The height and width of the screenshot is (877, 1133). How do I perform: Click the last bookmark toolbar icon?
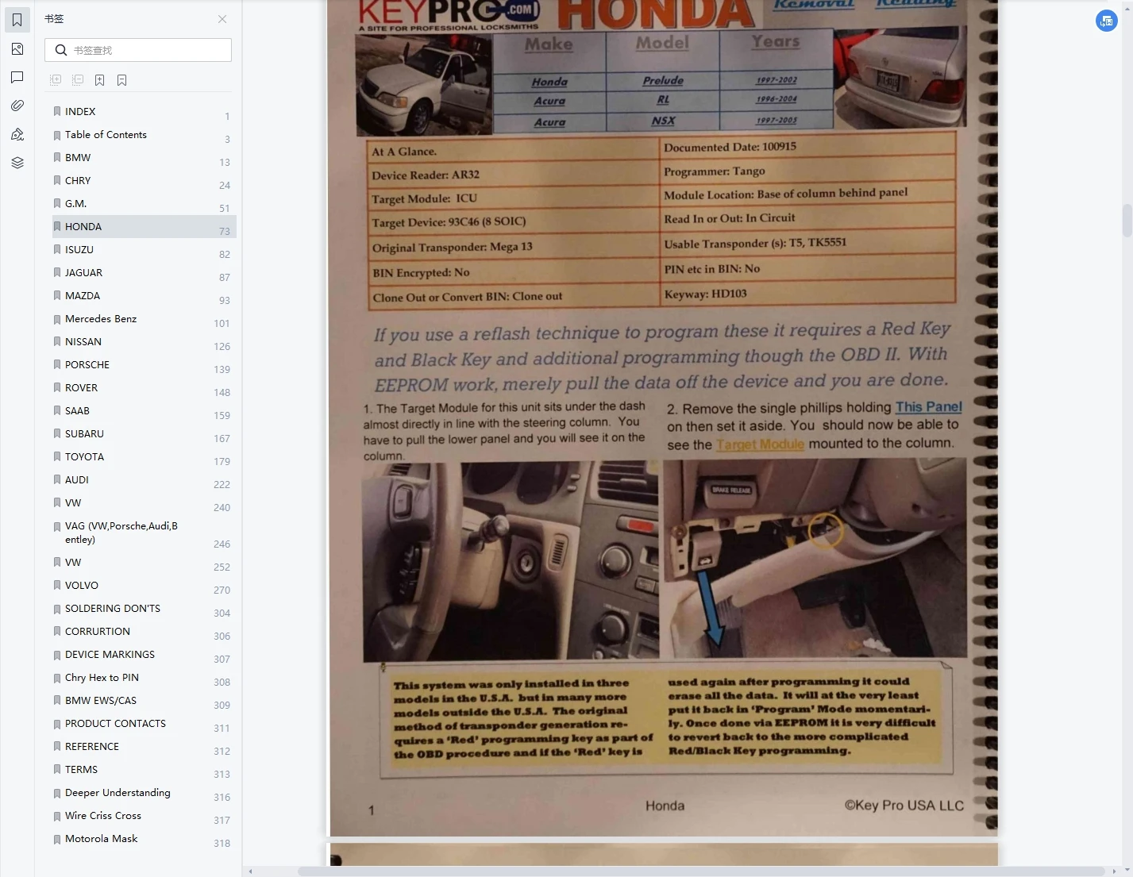[121, 79]
